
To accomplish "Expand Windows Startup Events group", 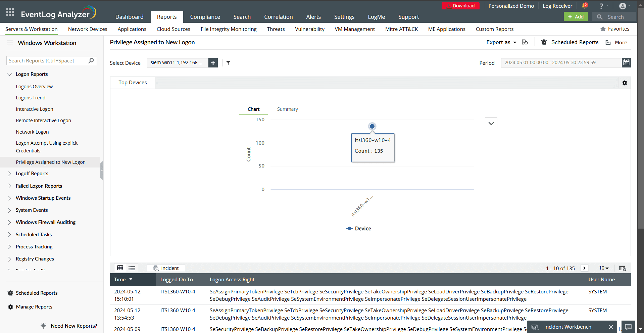I will click(x=9, y=198).
